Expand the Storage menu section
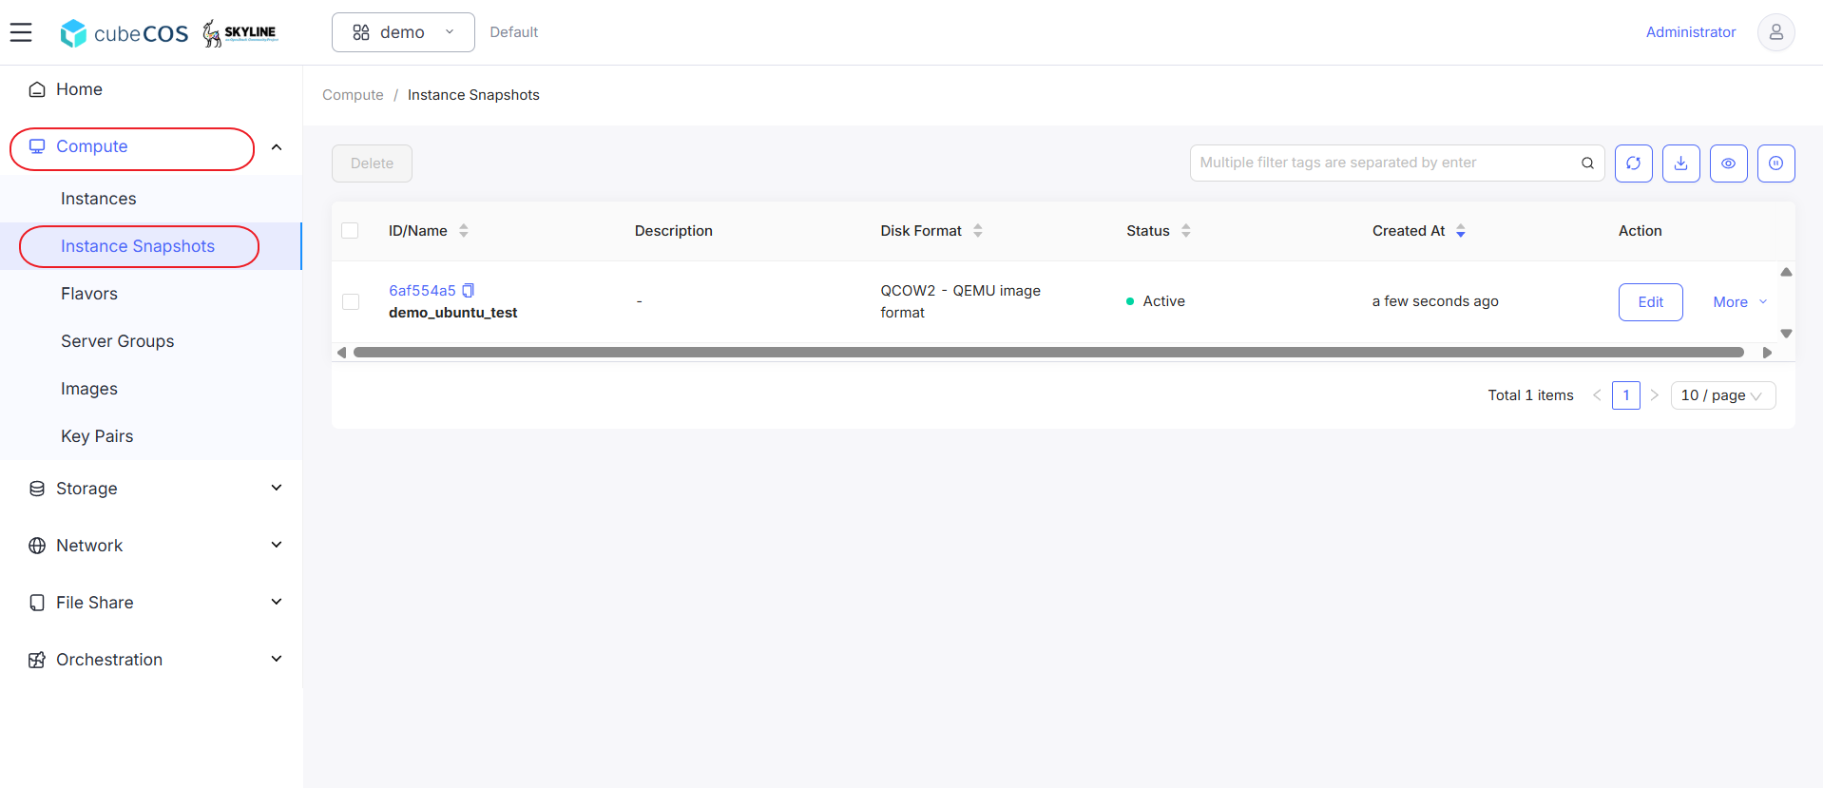Screen dimensions: 1823x788 click(151, 489)
